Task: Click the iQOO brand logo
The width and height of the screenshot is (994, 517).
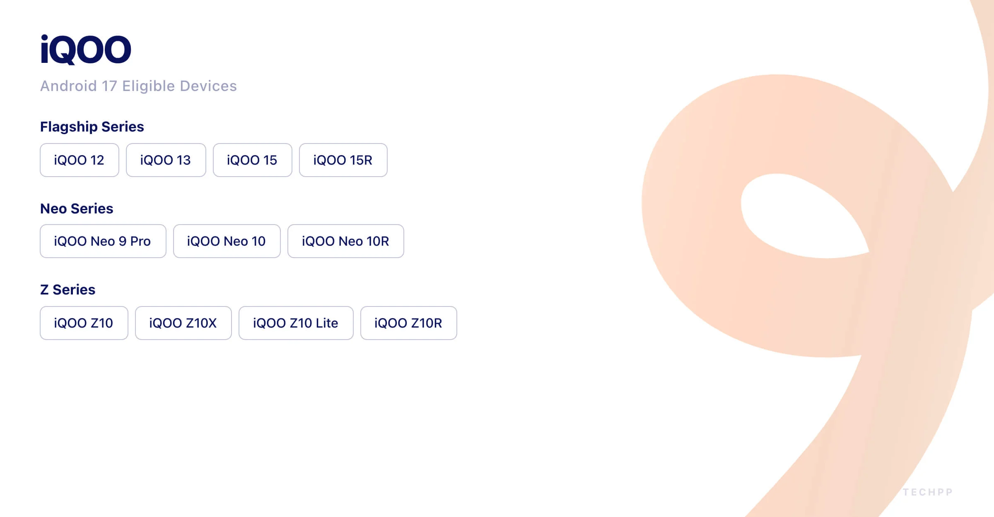Action: [86, 50]
